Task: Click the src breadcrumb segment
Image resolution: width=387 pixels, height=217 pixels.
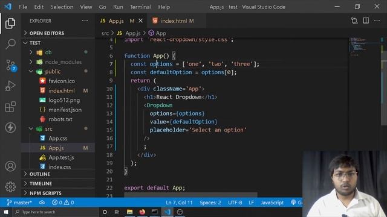Action: 105,33
